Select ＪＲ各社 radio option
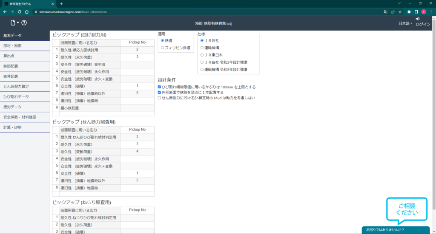436x234 pixels. click(x=202, y=40)
